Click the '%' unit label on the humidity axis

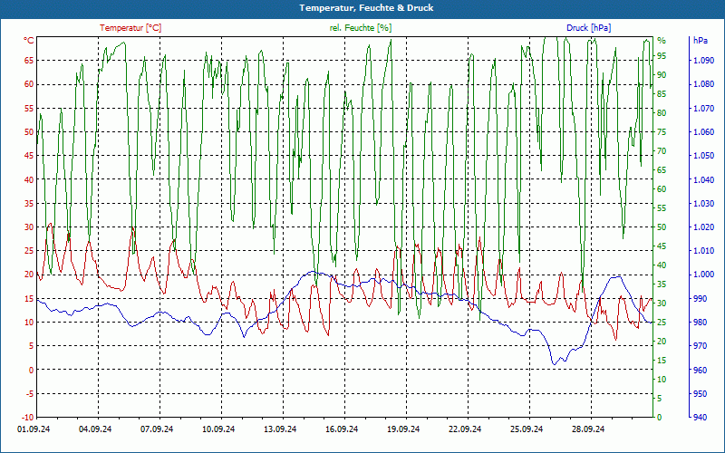pyautogui.click(x=662, y=41)
